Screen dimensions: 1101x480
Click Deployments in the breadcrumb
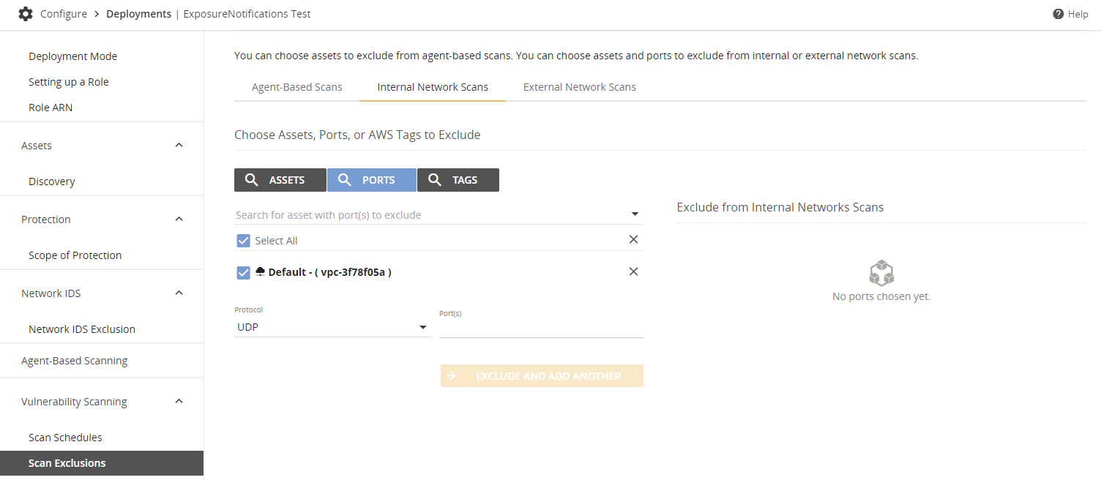[139, 14]
